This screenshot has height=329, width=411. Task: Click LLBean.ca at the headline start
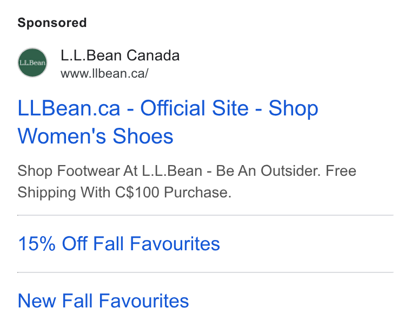[69, 108]
